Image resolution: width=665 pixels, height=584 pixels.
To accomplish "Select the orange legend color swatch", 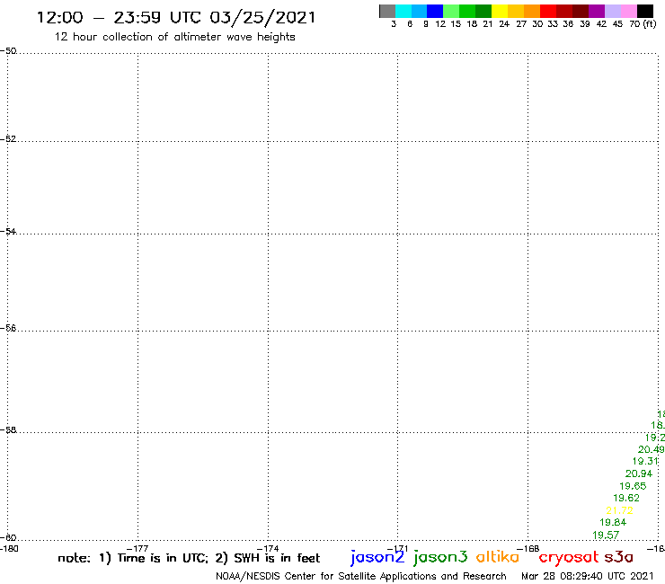I will coord(532,11).
